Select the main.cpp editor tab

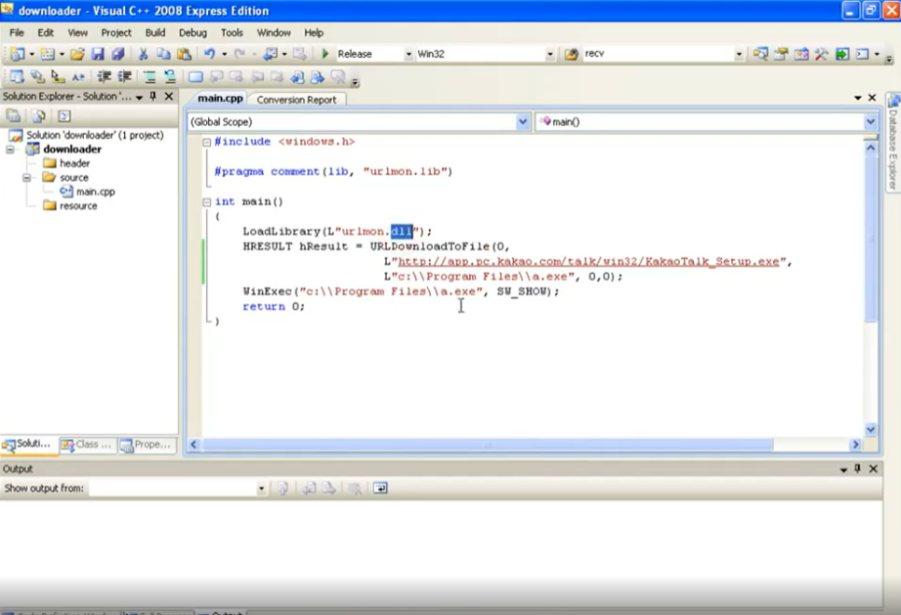[220, 99]
